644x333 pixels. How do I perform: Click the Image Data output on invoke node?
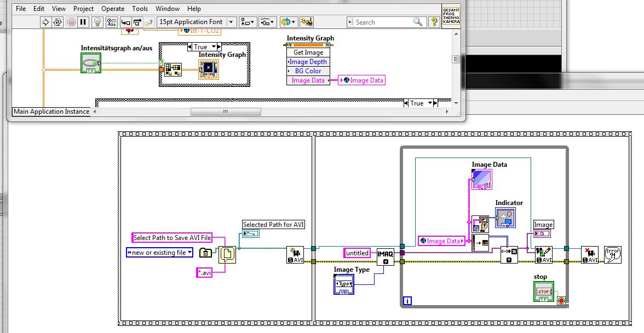(308, 80)
